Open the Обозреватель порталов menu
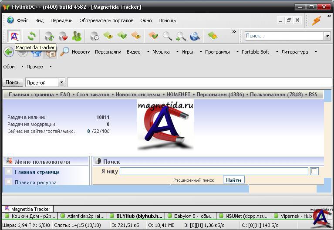The height and width of the screenshot is (230, 334). point(106,20)
